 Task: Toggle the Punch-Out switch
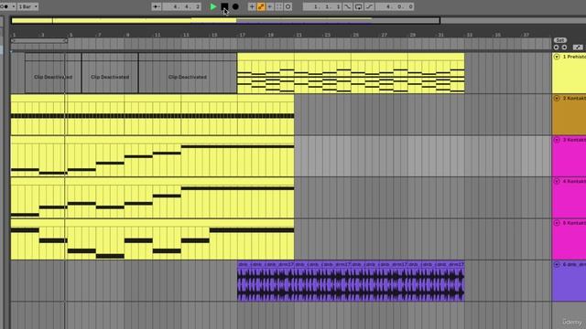[369, 6]
